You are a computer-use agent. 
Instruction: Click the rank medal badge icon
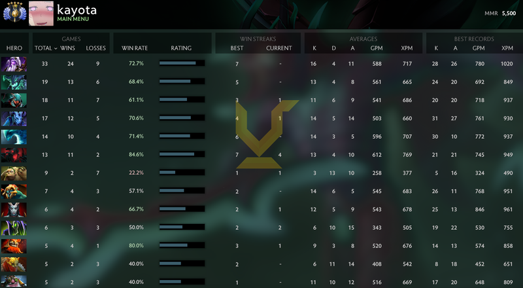pos(14,12)
